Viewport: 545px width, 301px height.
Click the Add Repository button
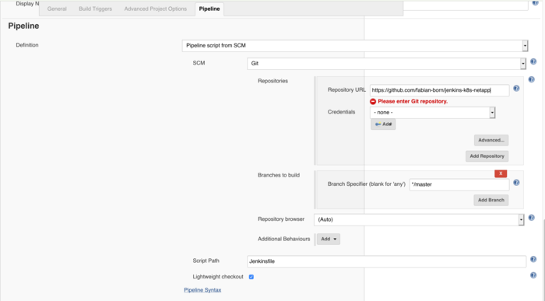click(487, 156)
